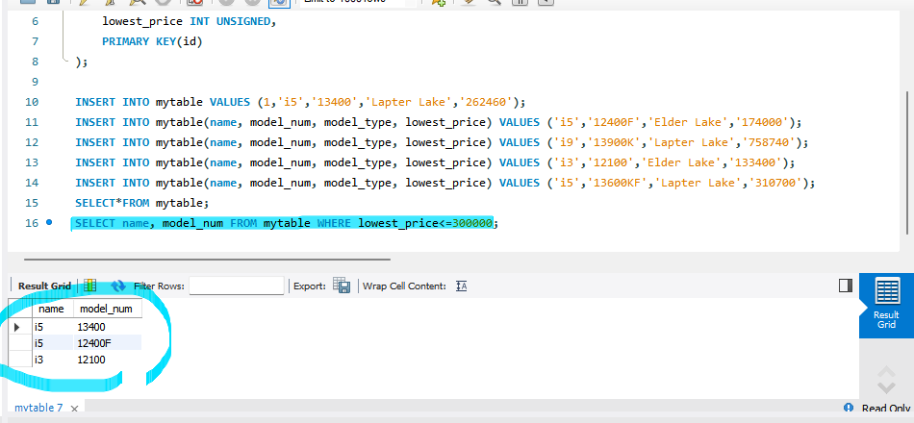Select cell 12400F in the result grid

click(x=107, y=343)
